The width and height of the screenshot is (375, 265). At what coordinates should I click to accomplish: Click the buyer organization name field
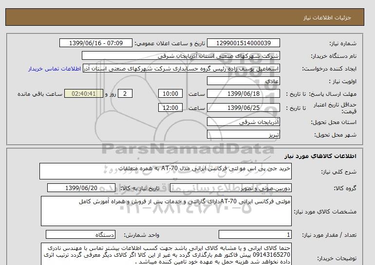(181, 55)
